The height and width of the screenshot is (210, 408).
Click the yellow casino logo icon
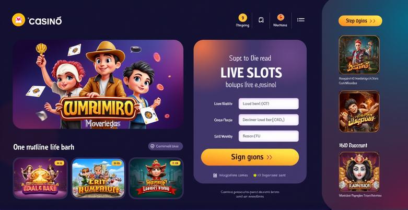click(x=18, y=20)
